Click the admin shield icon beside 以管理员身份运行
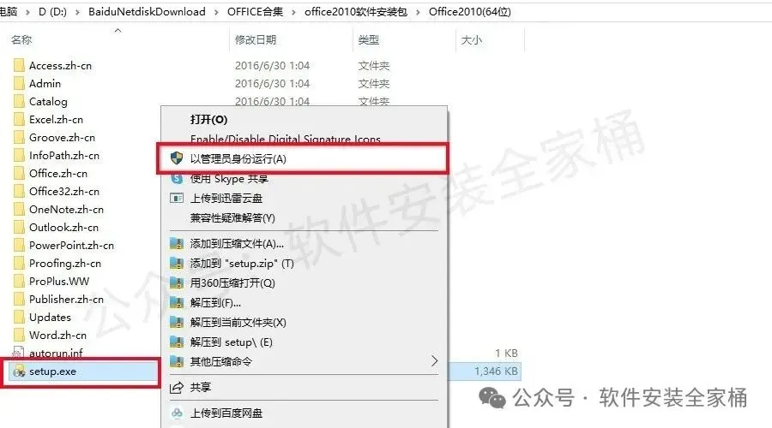 pyautogui.click(x=176, y=158)
